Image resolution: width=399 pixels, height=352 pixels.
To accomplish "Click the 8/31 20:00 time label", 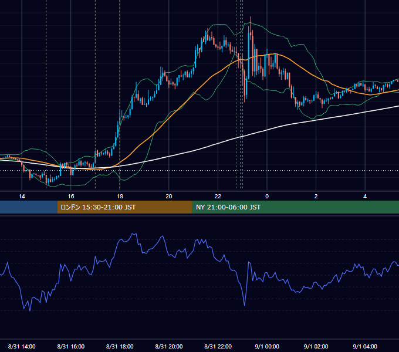I will pos(169,346).
